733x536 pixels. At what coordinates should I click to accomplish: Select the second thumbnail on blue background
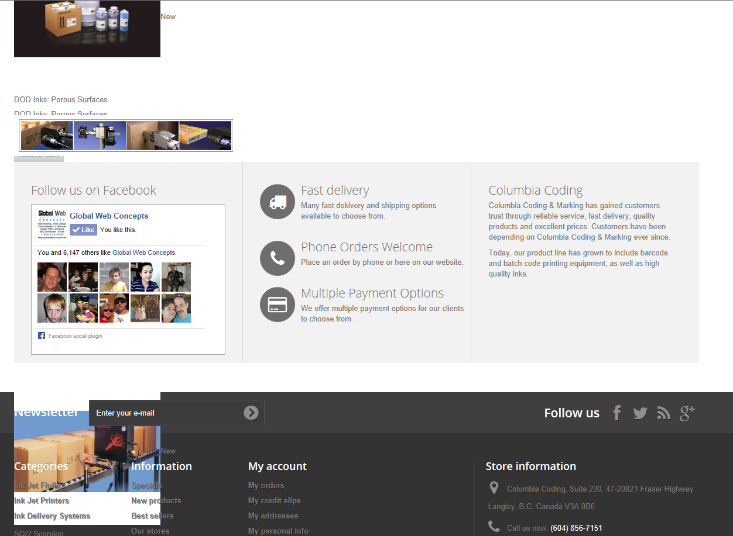pos(100,136)
